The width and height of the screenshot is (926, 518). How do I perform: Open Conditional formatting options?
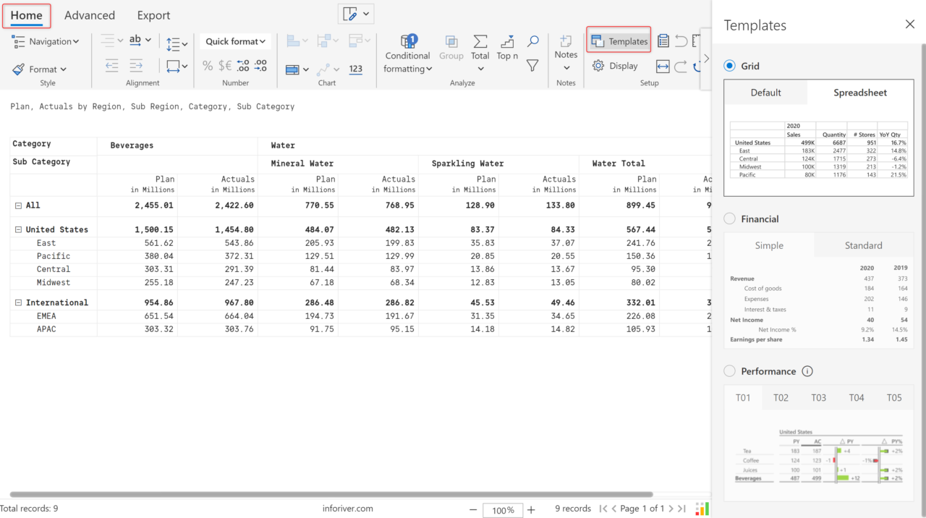(x=407, y=54)
